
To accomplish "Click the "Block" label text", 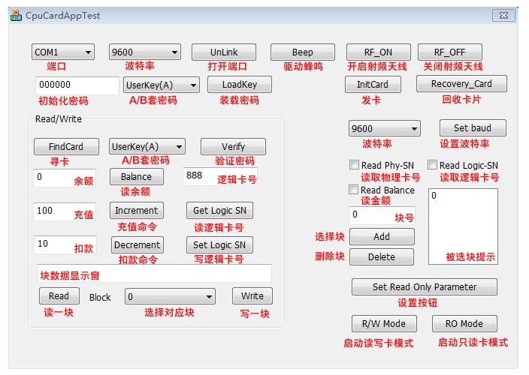I will click(100, 297).
